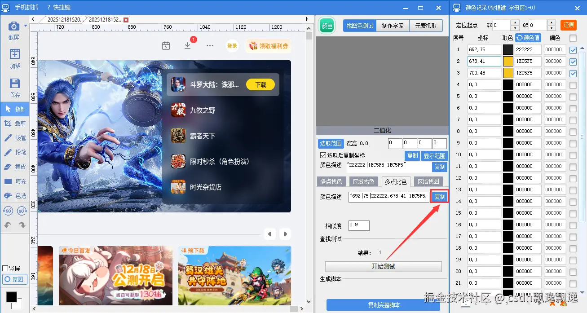The image size is (587, 313).
Task: Decrease the QY value with the down arrow
Action: (551, 28)
